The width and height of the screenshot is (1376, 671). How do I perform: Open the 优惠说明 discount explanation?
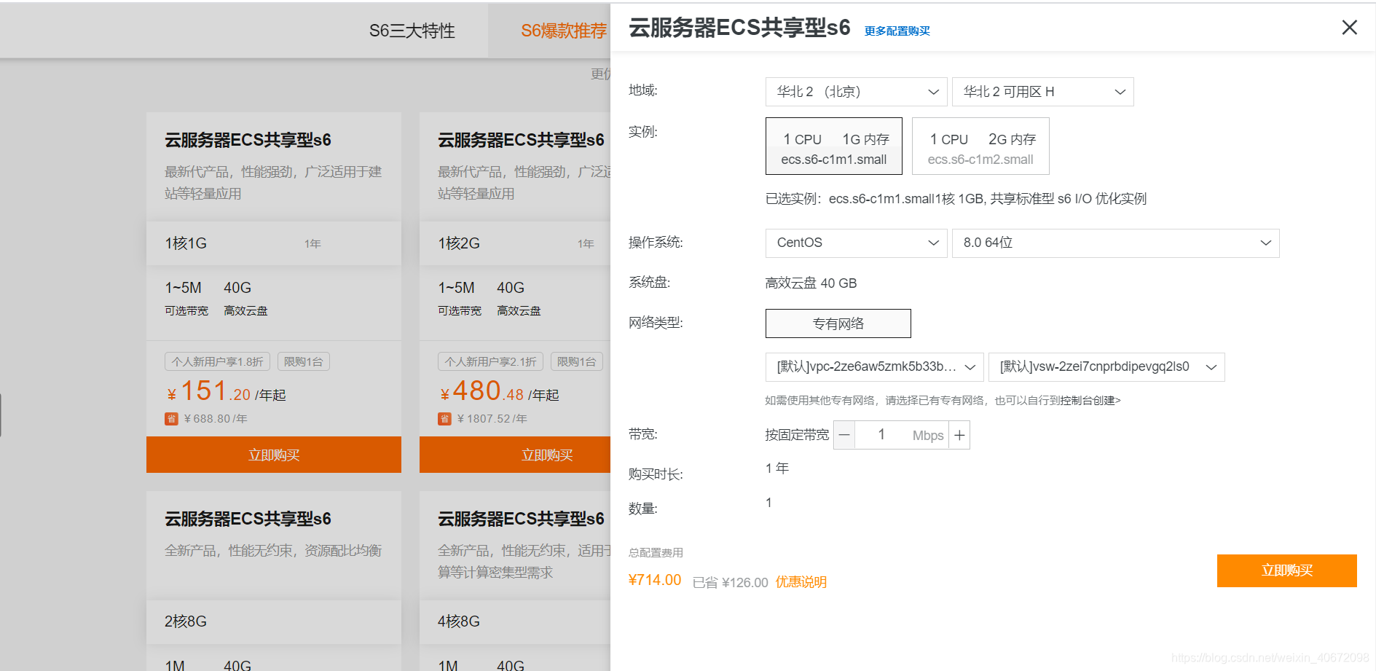(801, 582)
